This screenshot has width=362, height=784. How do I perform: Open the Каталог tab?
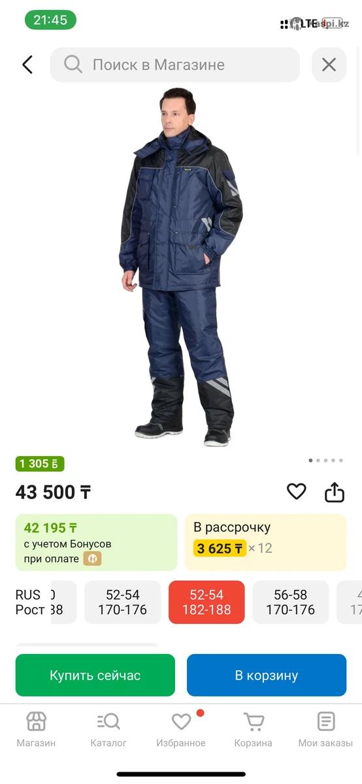point(108,729)
